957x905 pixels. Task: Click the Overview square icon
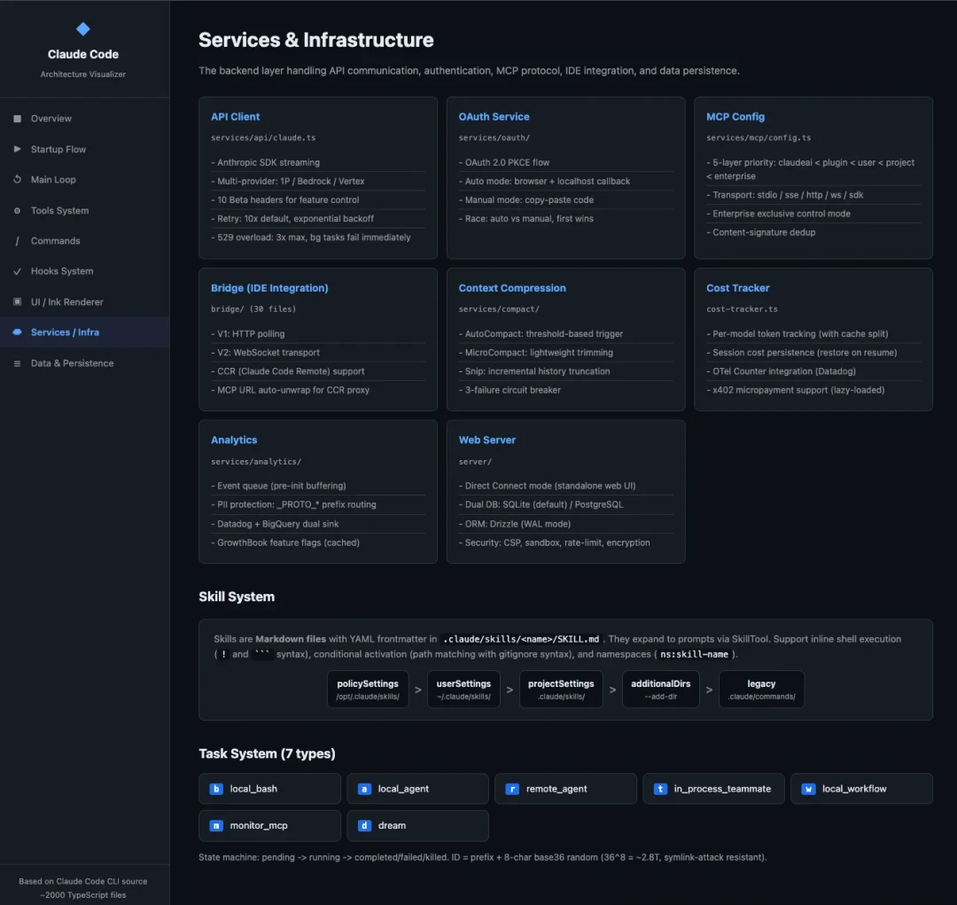click(17, 119)
